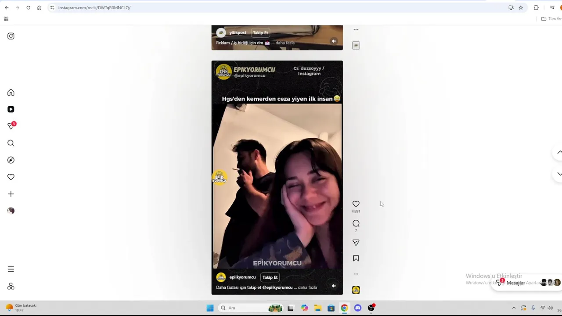Follow epikyorumcu with Takip Et button

click(270, 277)
